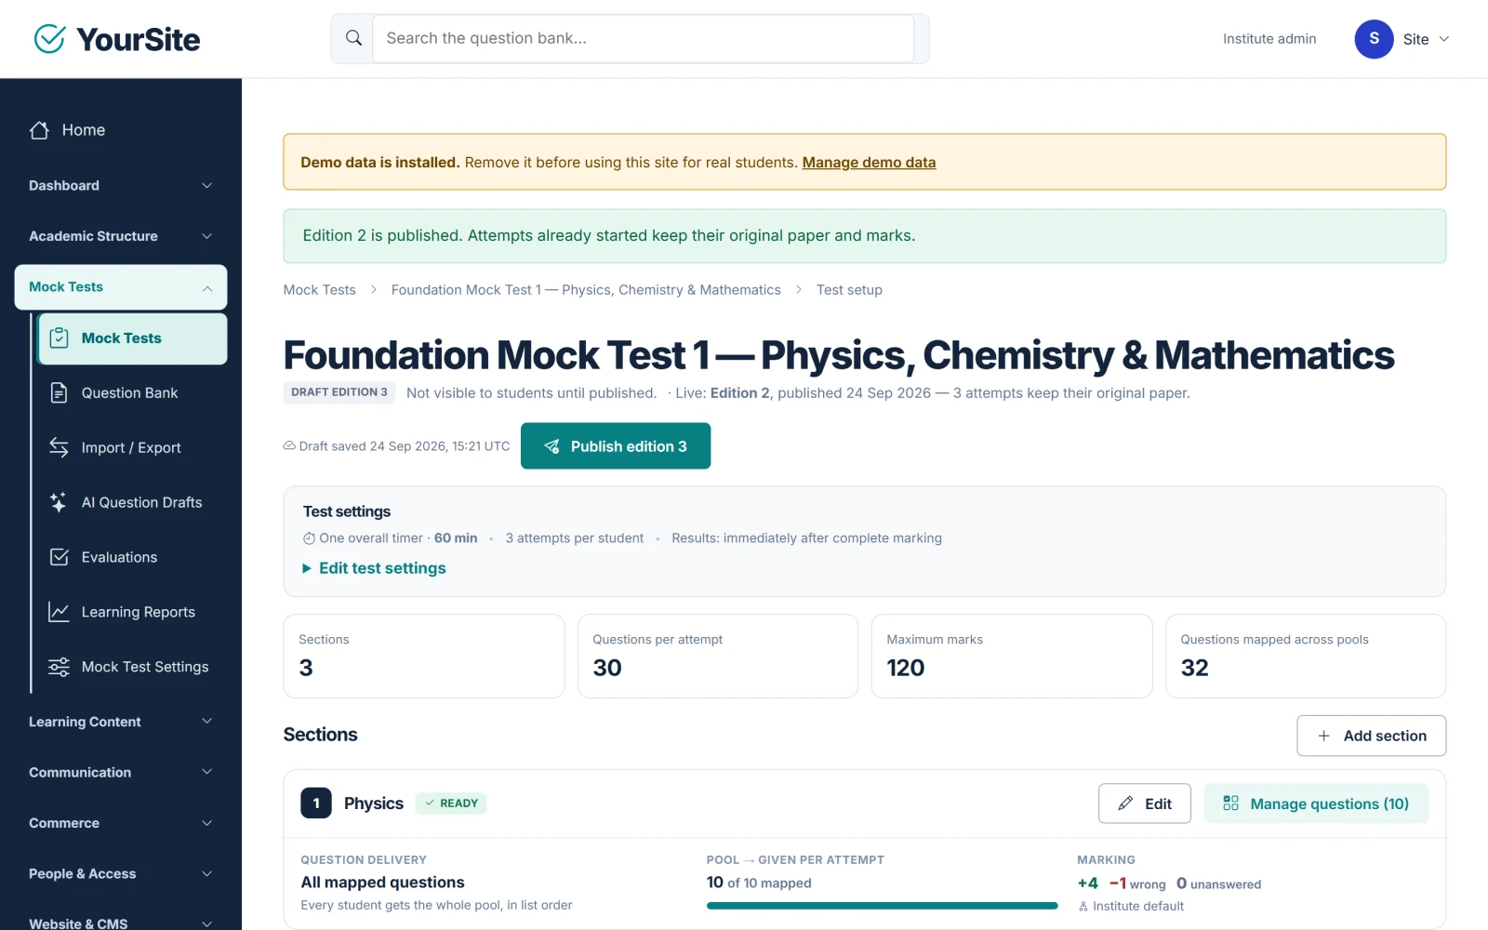Click the Physics pool progress bar

(882, 906)
